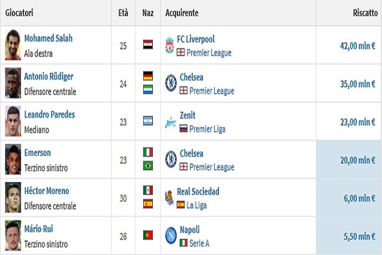Sort table by Riscatto column header
Screen dimensions: 382x255
365,13
